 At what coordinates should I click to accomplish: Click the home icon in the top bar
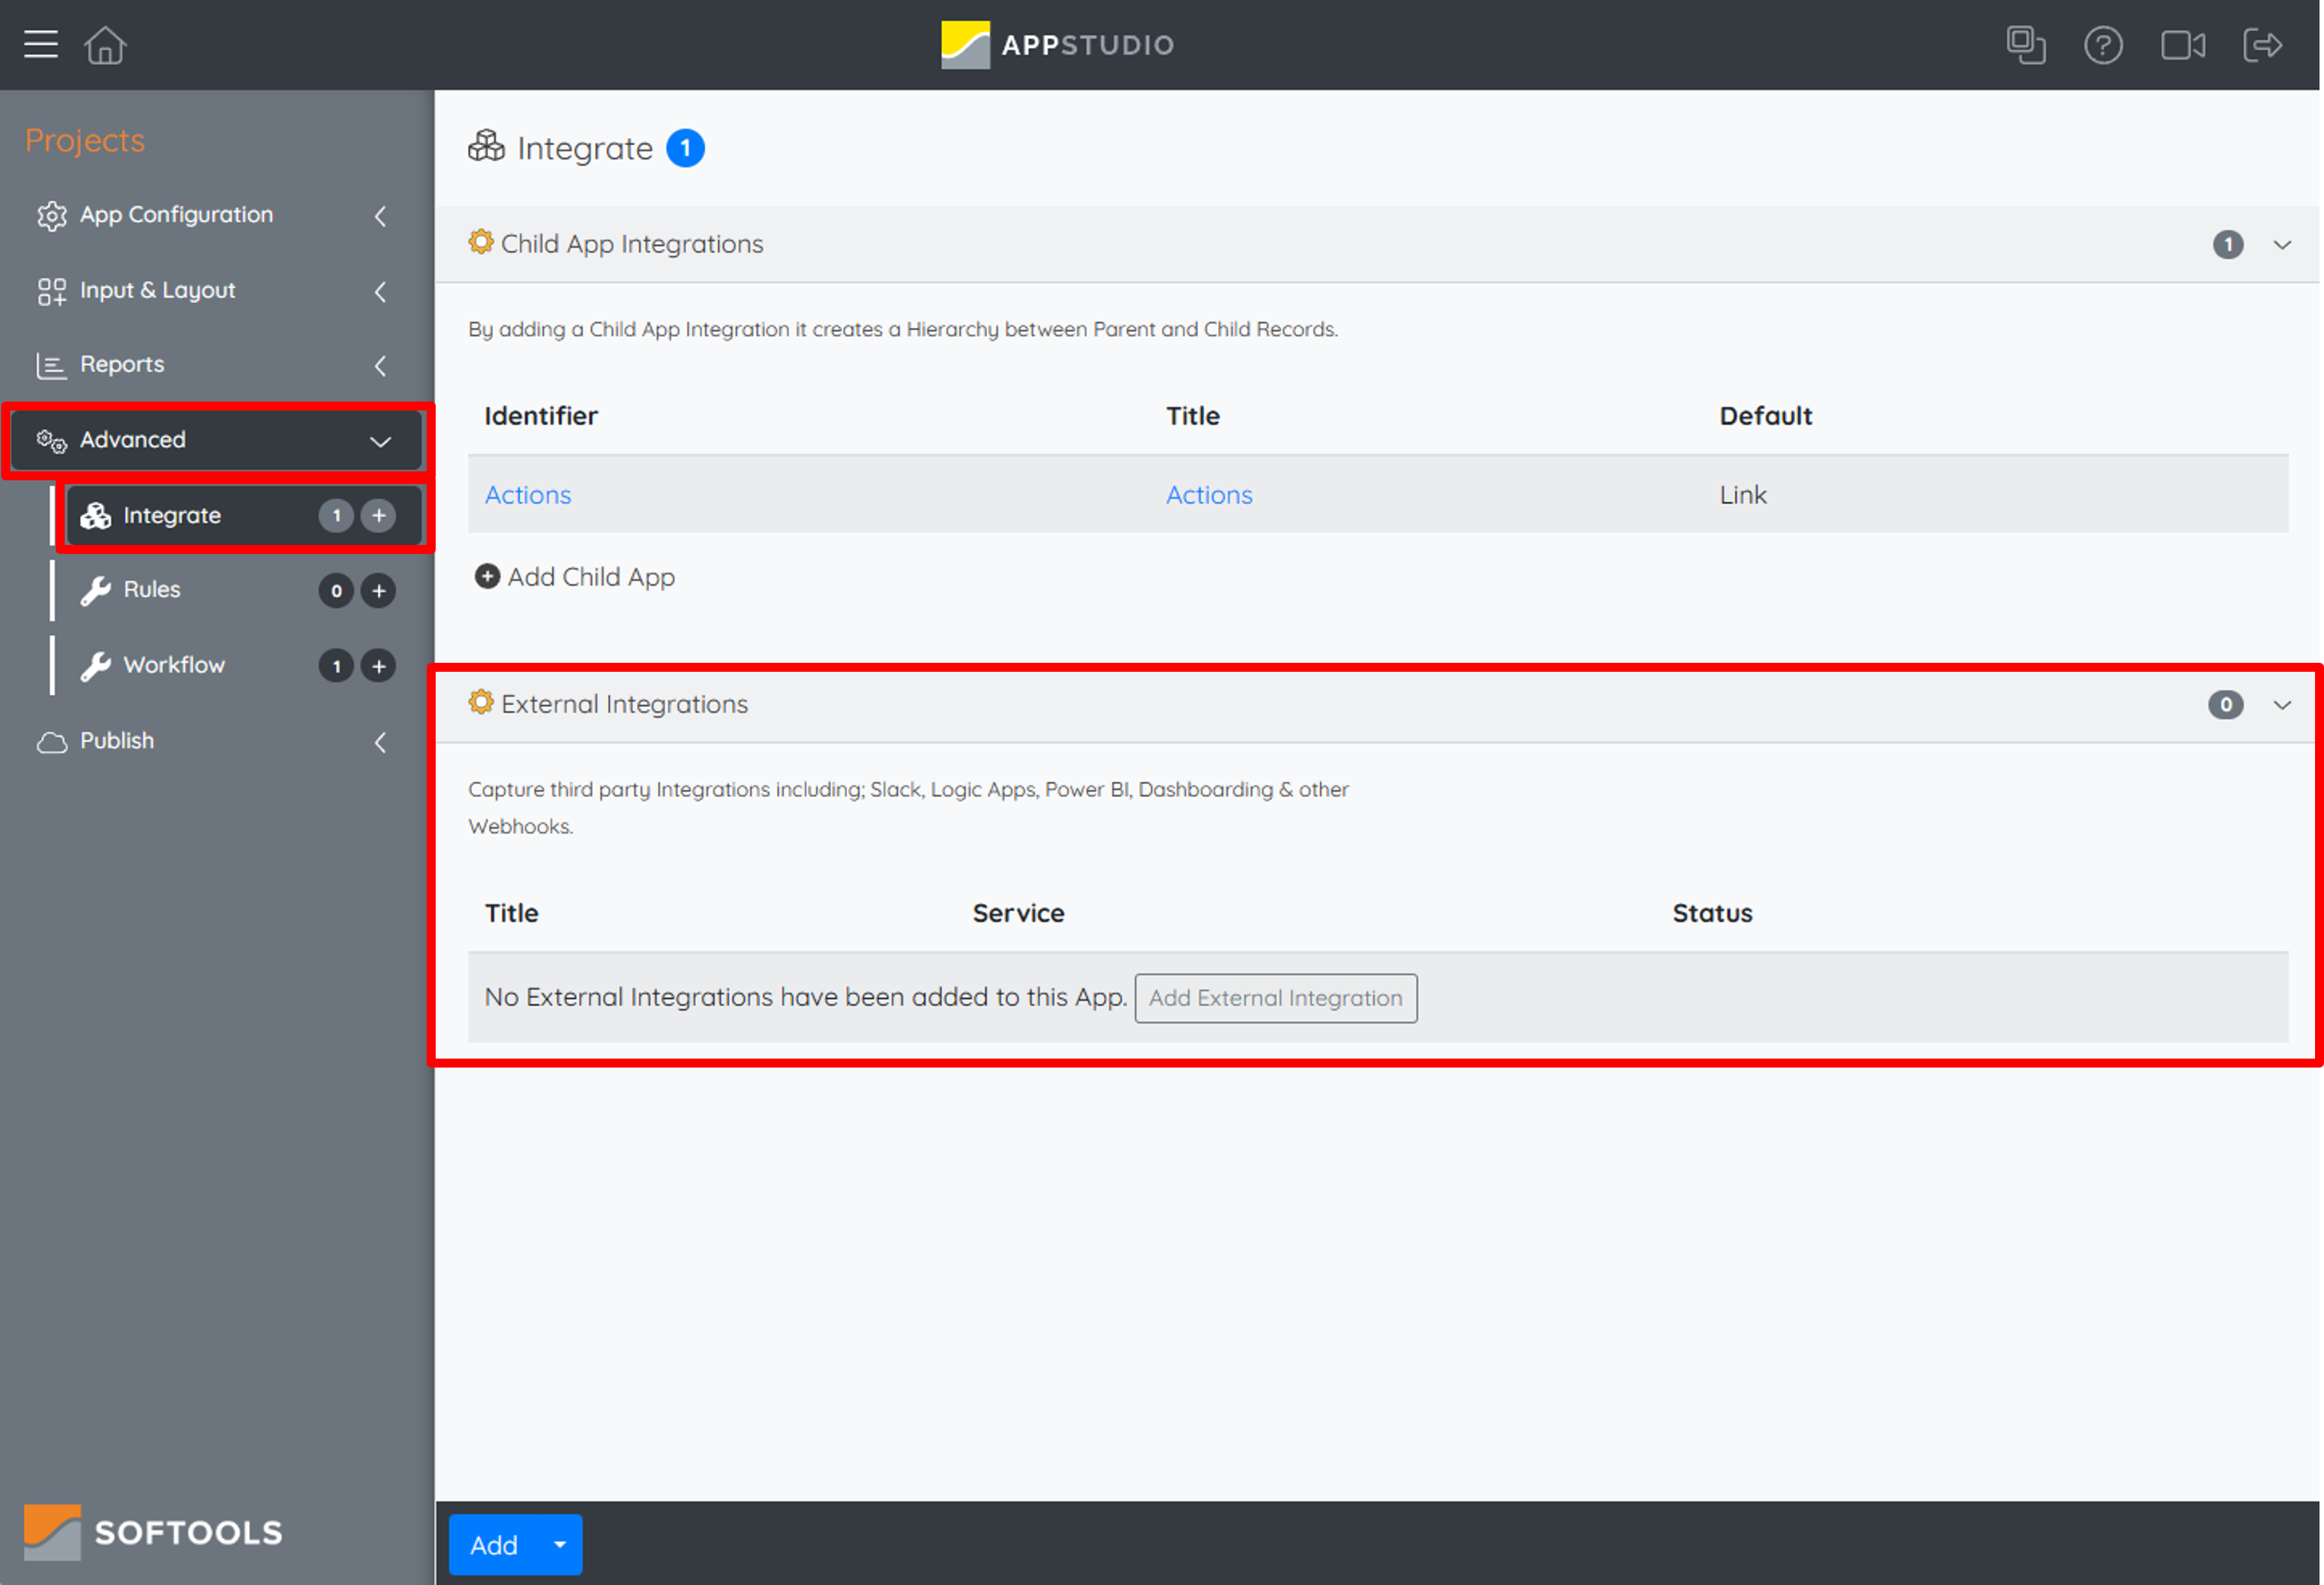click(x=105, y=44)
